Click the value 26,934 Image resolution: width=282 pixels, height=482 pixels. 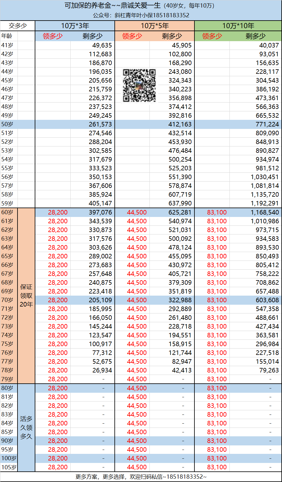point(102,370)
